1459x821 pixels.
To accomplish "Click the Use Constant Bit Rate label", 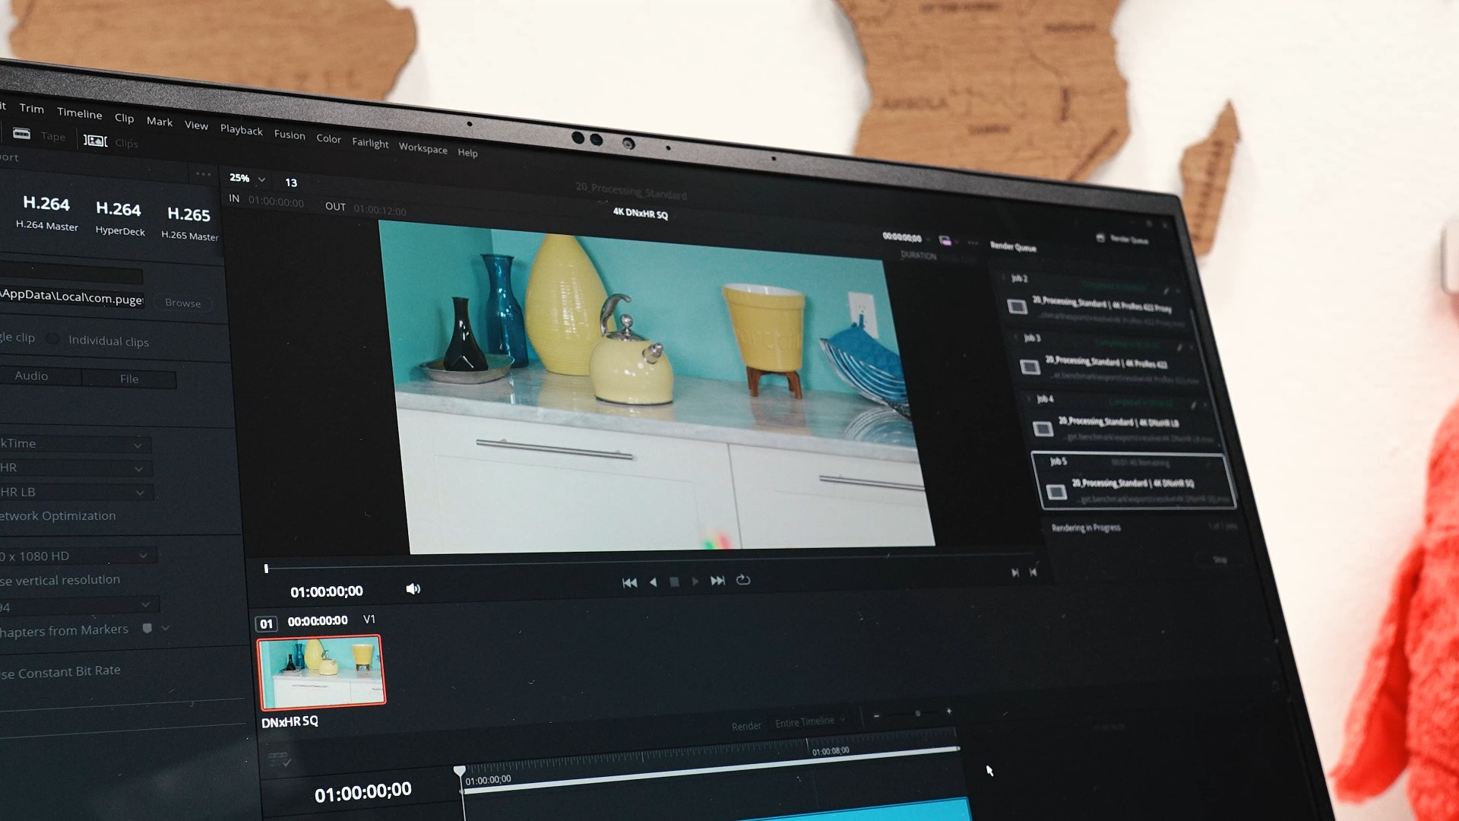I will [x=60, y=672].
